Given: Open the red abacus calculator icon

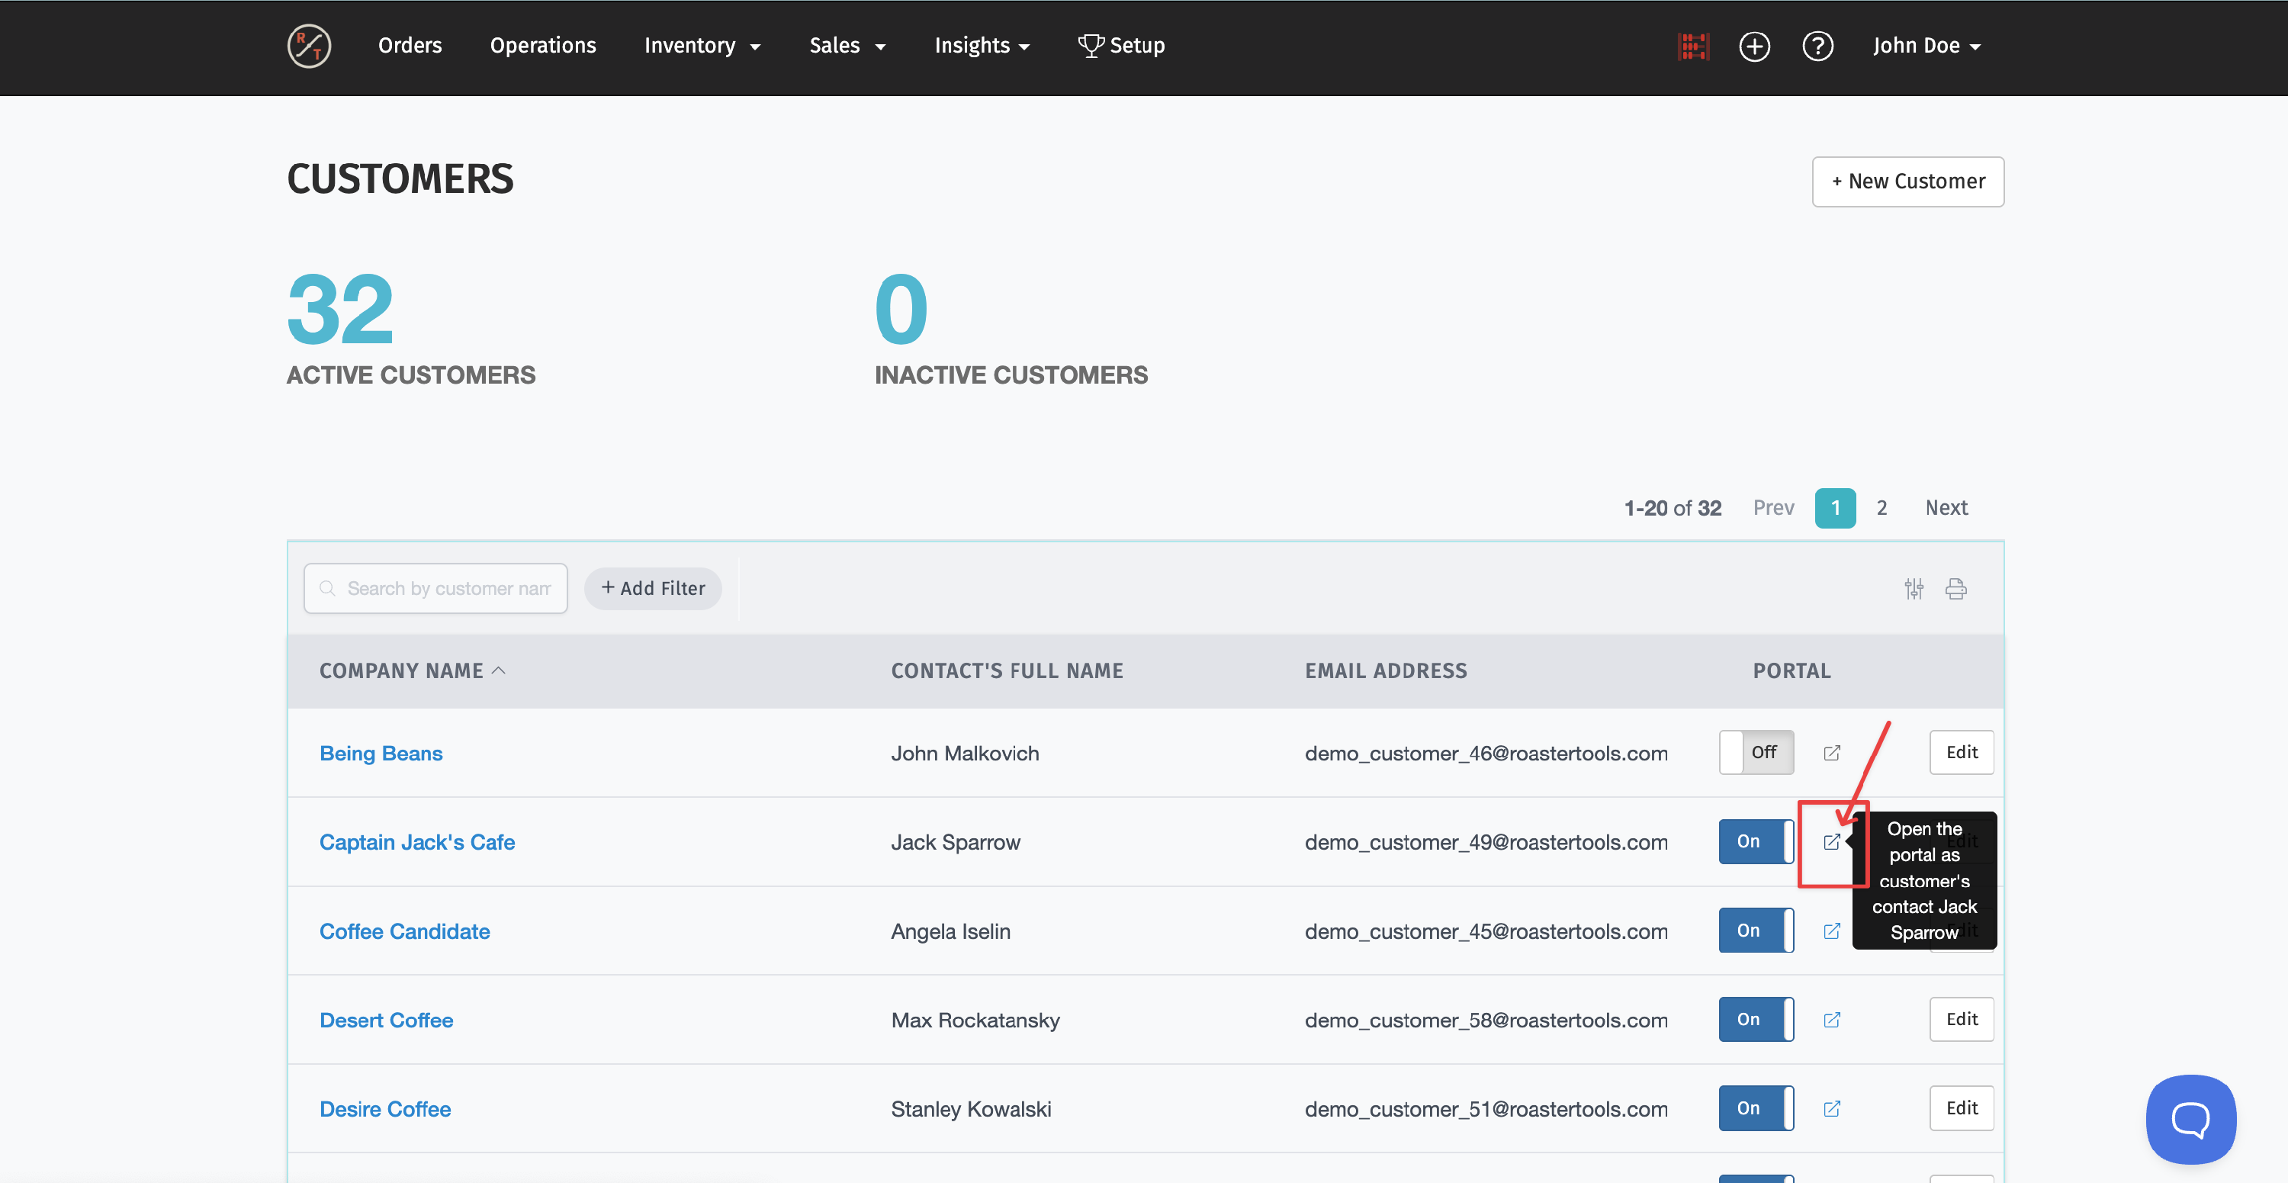Looking at the screenshot, I should coord(1693,47).
